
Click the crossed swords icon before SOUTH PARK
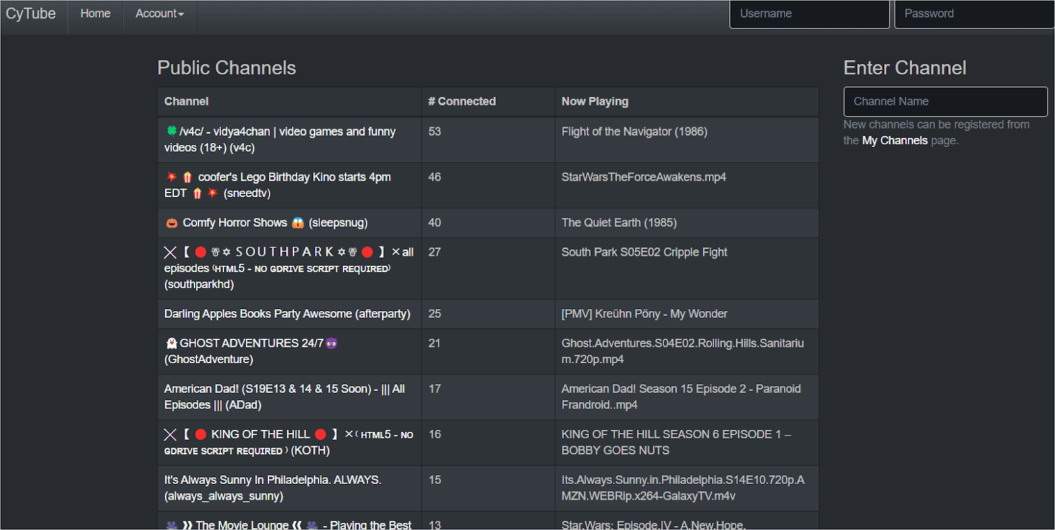[170, 252]
